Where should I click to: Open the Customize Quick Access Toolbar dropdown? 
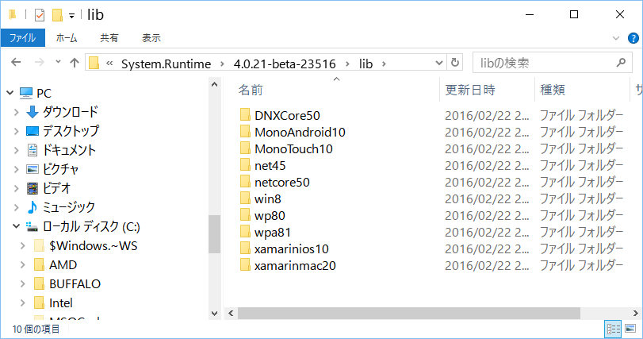[x=72, y=16]
